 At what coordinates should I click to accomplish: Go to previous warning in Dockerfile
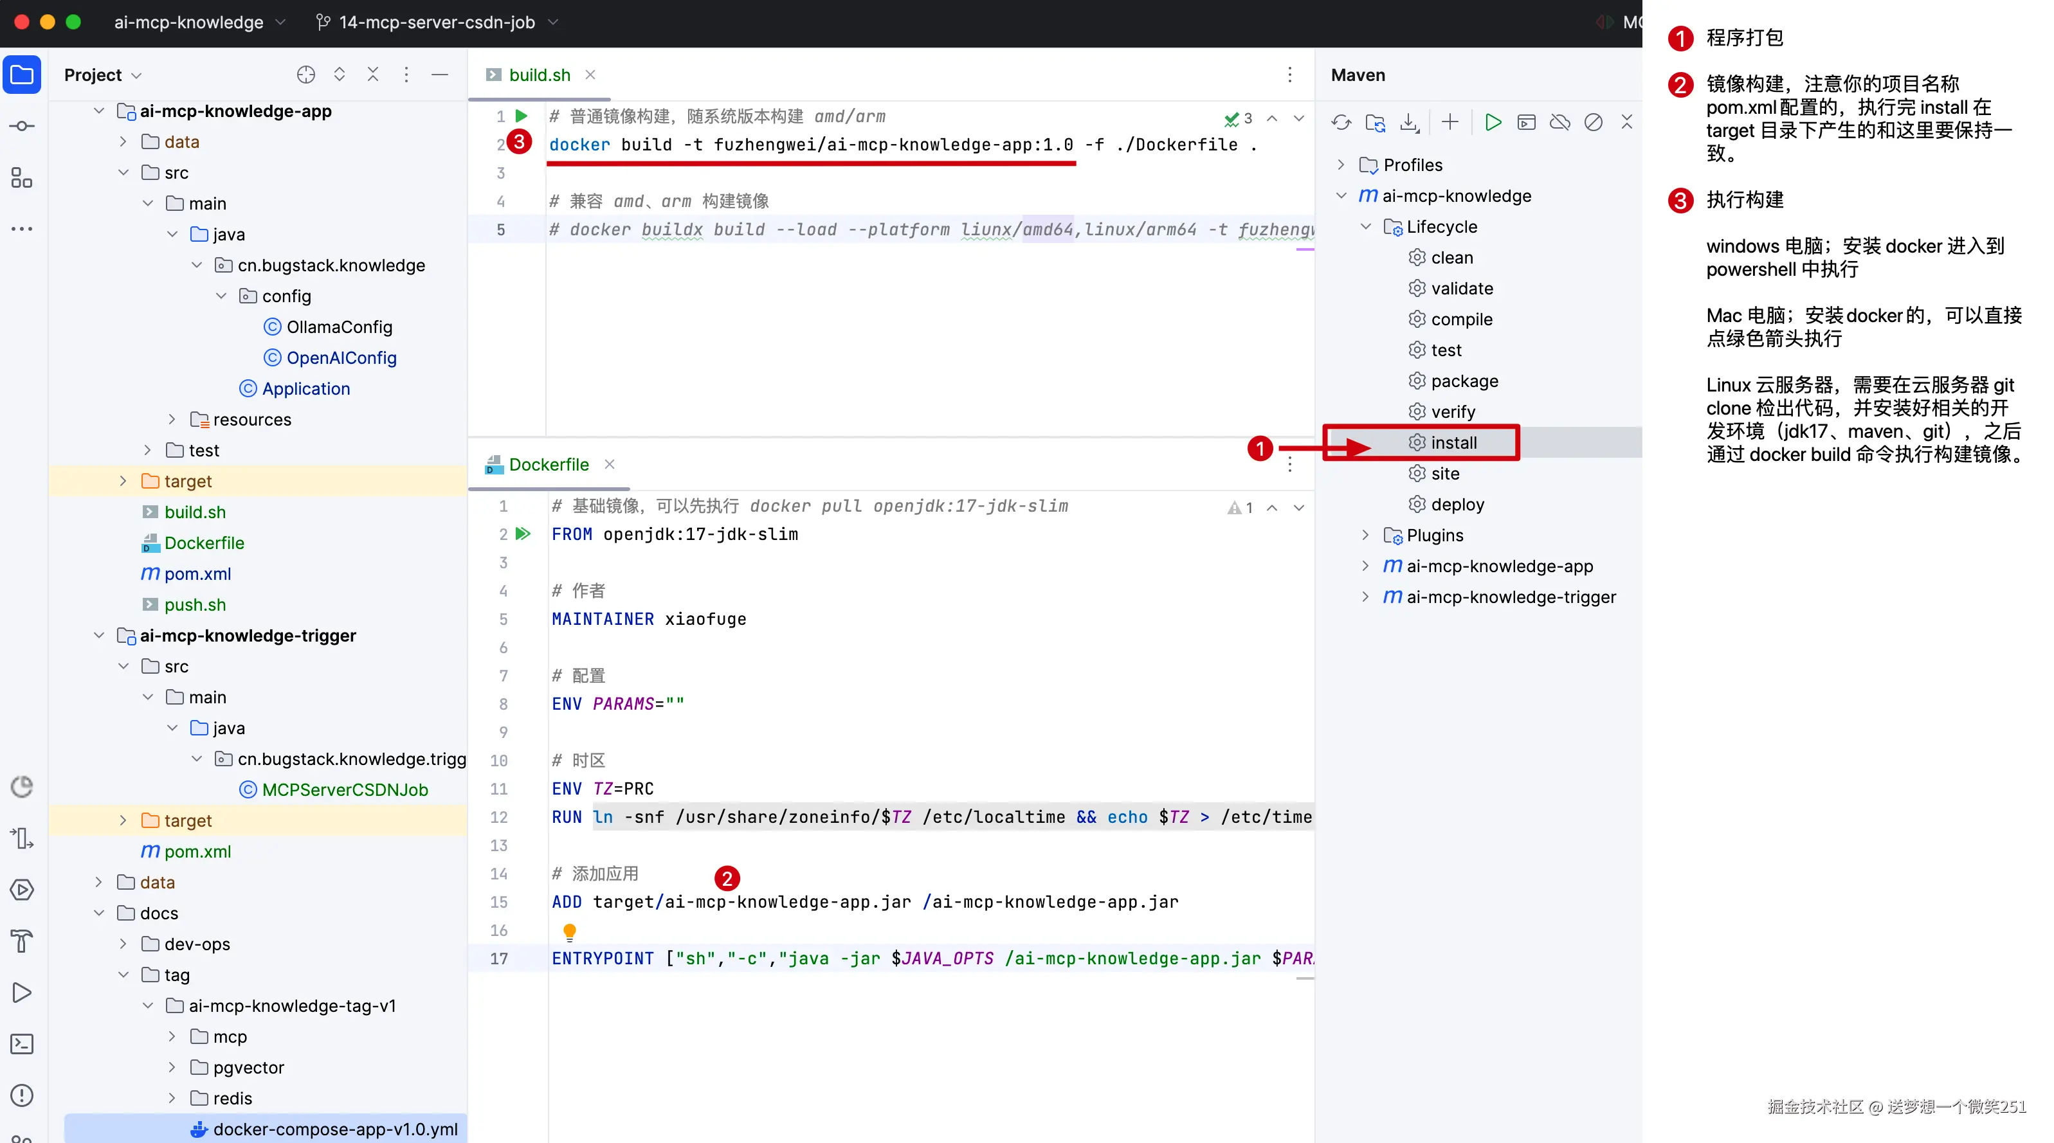[x=1273, y=508]
